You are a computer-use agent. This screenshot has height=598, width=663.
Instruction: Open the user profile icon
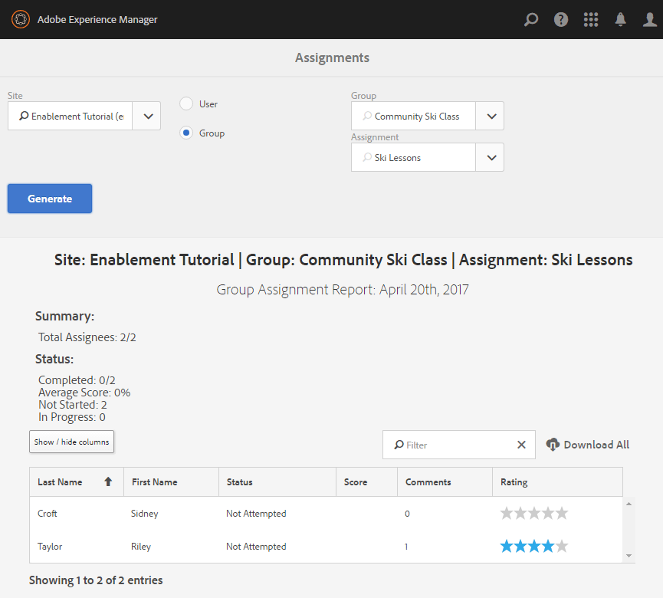point(650,20)
